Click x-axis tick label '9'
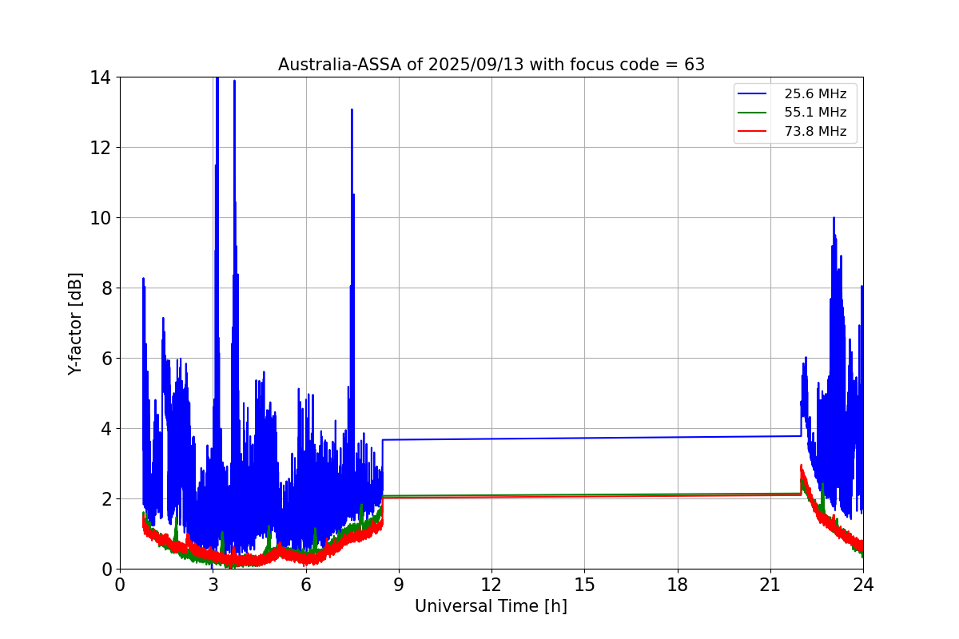The width and height of the screenshot is (959, 639). [399, 584]
